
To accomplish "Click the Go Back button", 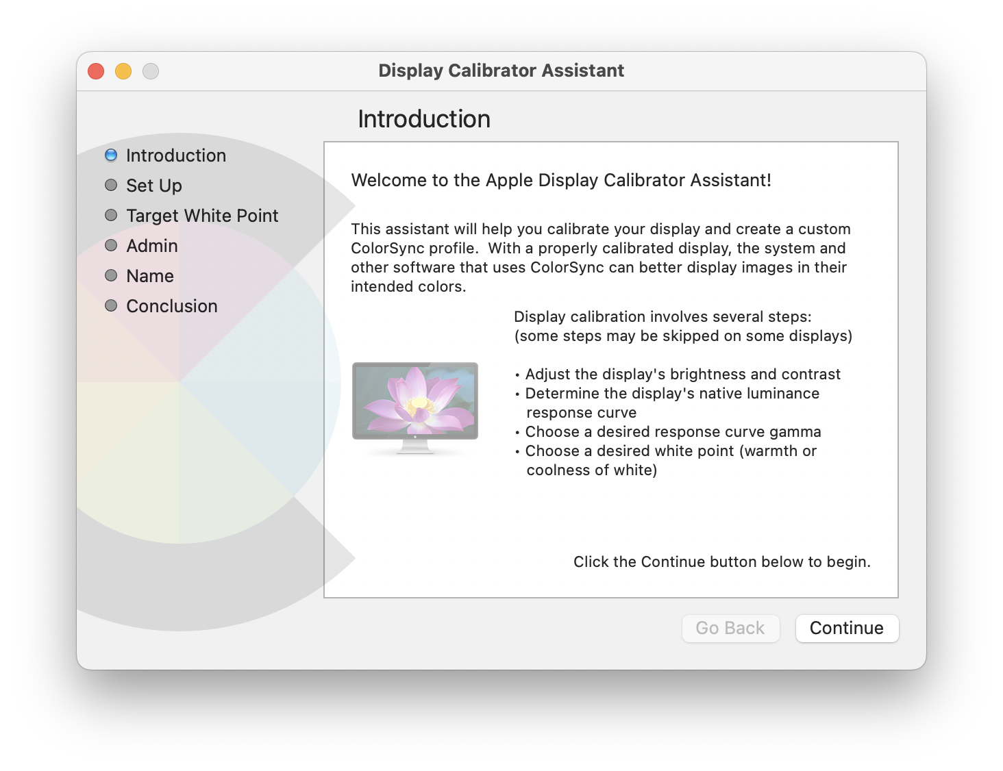I will 730,628.
